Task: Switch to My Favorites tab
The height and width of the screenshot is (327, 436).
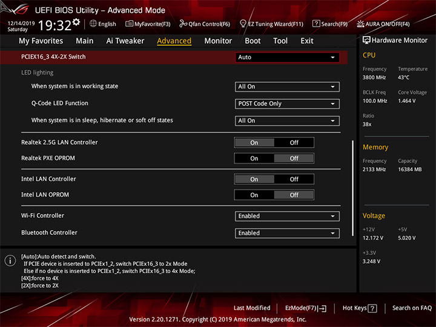Action: point(41,41)
